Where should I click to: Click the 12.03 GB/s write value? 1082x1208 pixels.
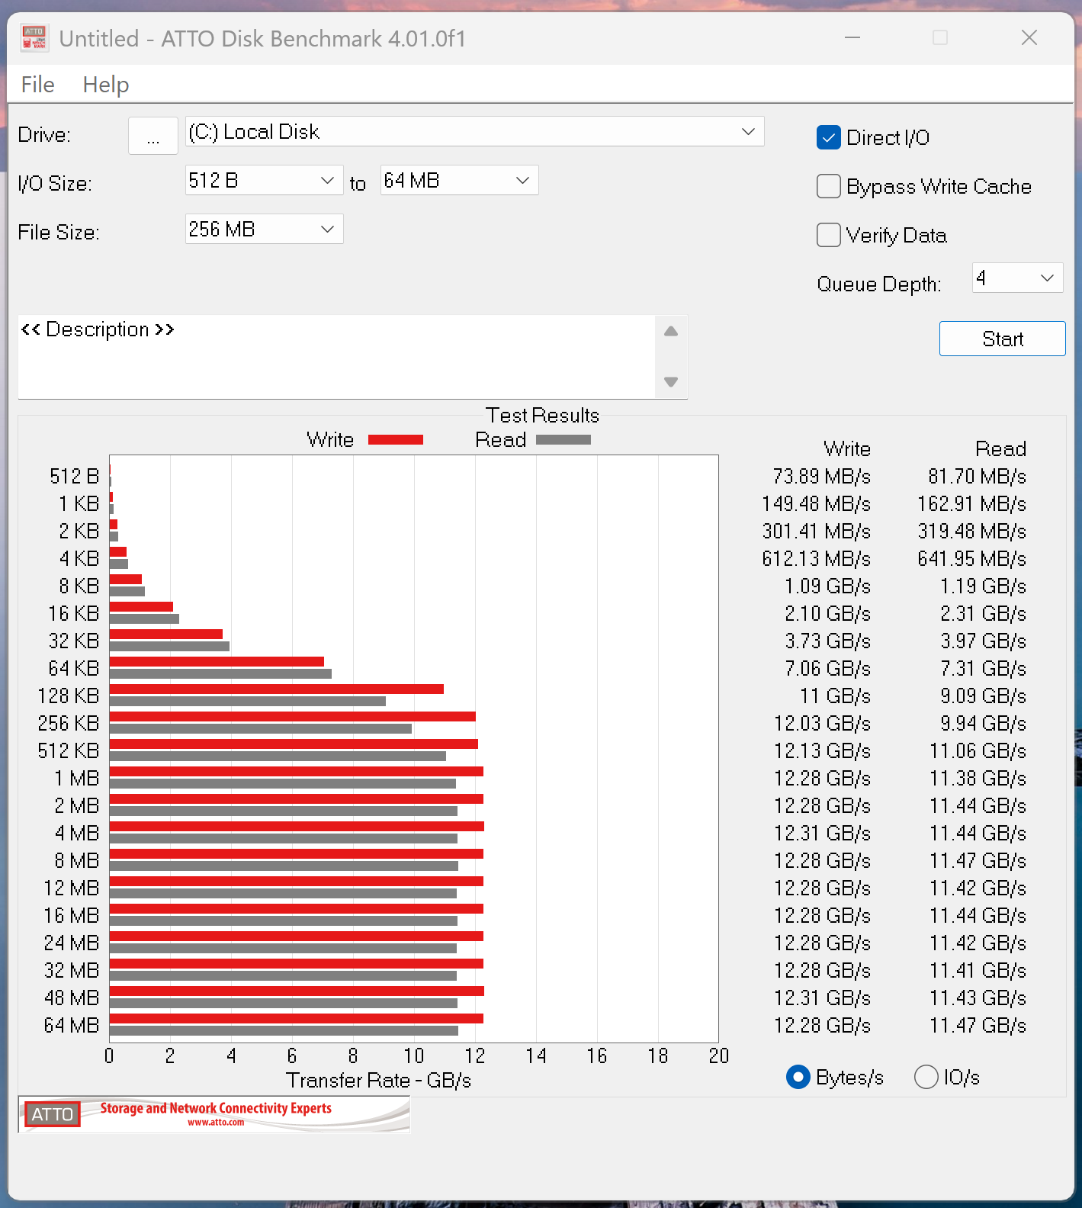click(x=822, y=724)
